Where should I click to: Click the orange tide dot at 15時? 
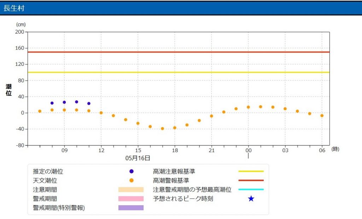[138, 123]
